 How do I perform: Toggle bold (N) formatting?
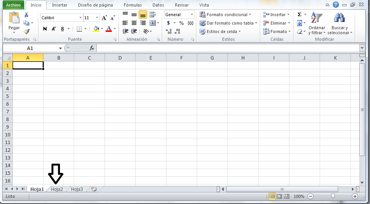click(x=45, y=29)
